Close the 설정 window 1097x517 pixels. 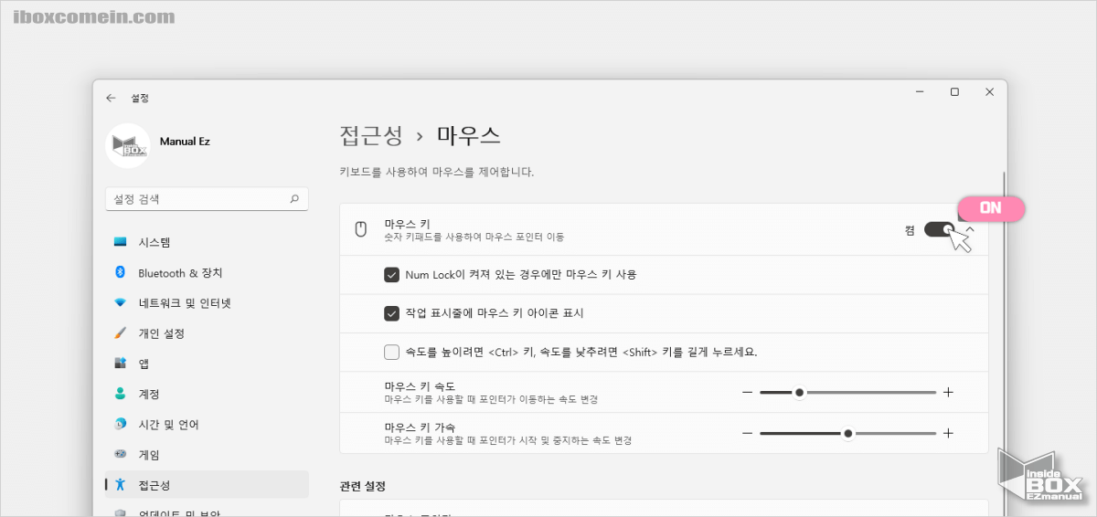tap(989, 92)
